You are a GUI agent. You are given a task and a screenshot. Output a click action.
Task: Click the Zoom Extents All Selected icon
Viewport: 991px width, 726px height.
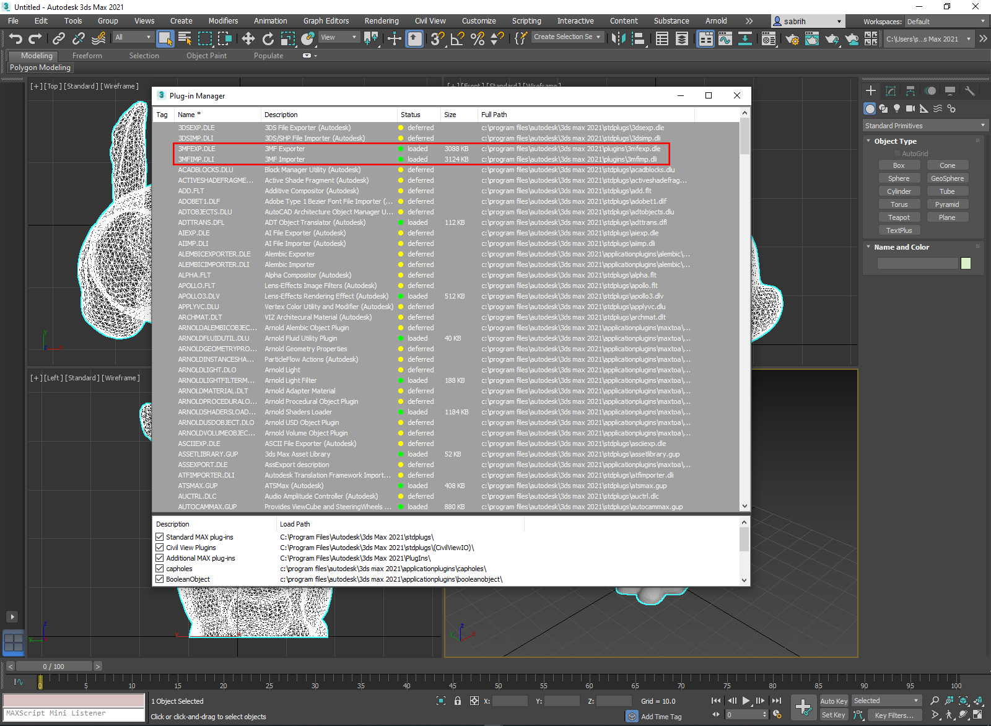[978, 701]
